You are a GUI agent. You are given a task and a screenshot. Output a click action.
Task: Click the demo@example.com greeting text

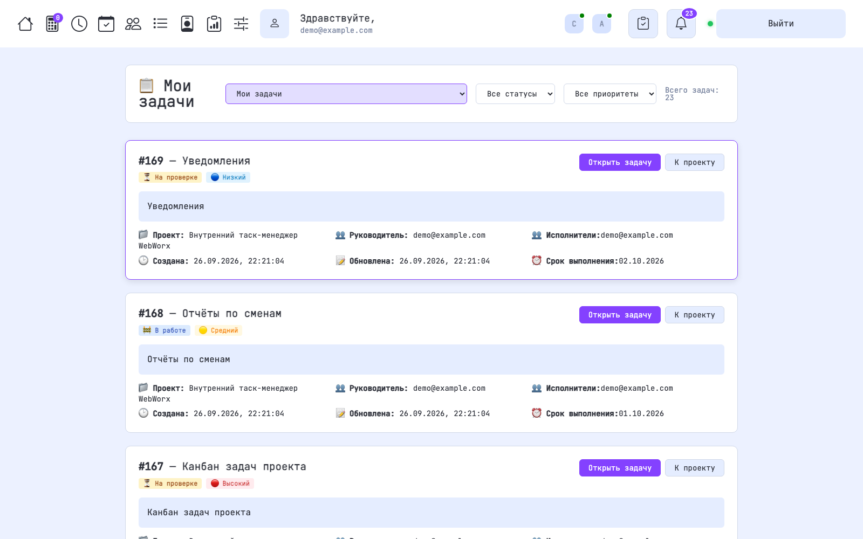[337, 30]
